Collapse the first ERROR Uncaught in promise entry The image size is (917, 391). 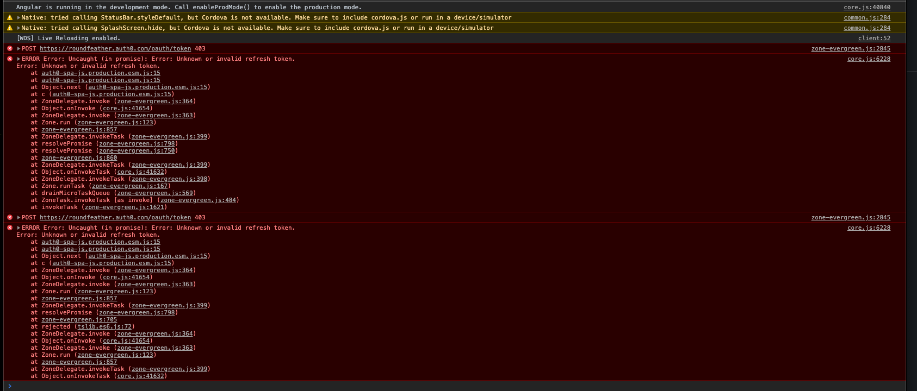coord(18,59)
